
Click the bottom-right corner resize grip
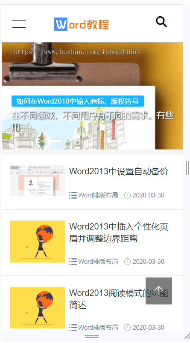tap(187, 336)
